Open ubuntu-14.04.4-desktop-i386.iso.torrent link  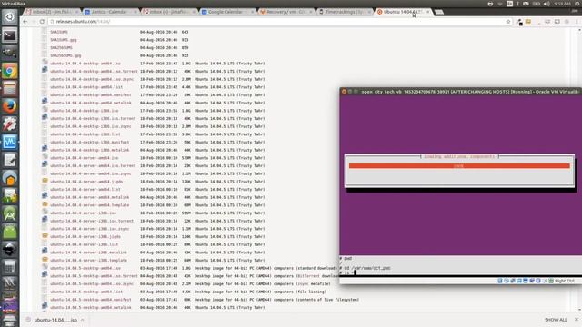pyautogui.click(x=93, y=119)
